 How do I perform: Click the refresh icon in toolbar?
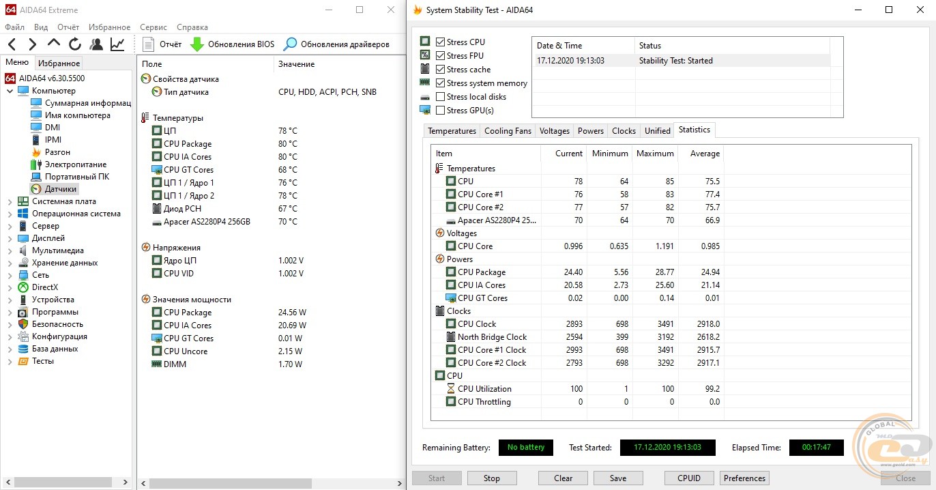[x=75, y=44]
